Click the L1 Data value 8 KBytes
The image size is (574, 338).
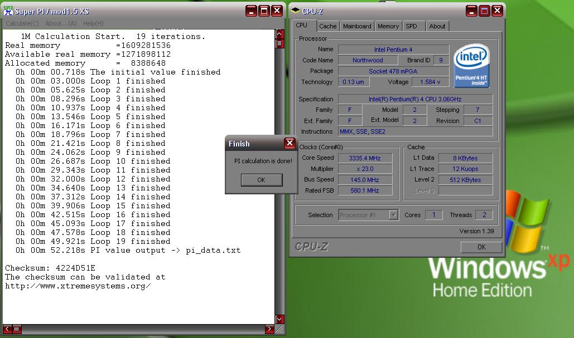pos(465,158)
